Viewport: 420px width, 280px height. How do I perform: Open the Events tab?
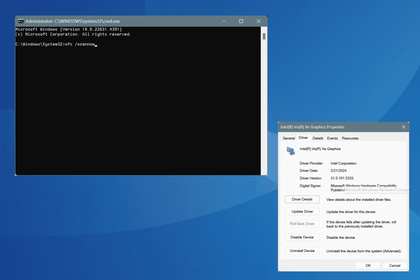coord(332,138)
